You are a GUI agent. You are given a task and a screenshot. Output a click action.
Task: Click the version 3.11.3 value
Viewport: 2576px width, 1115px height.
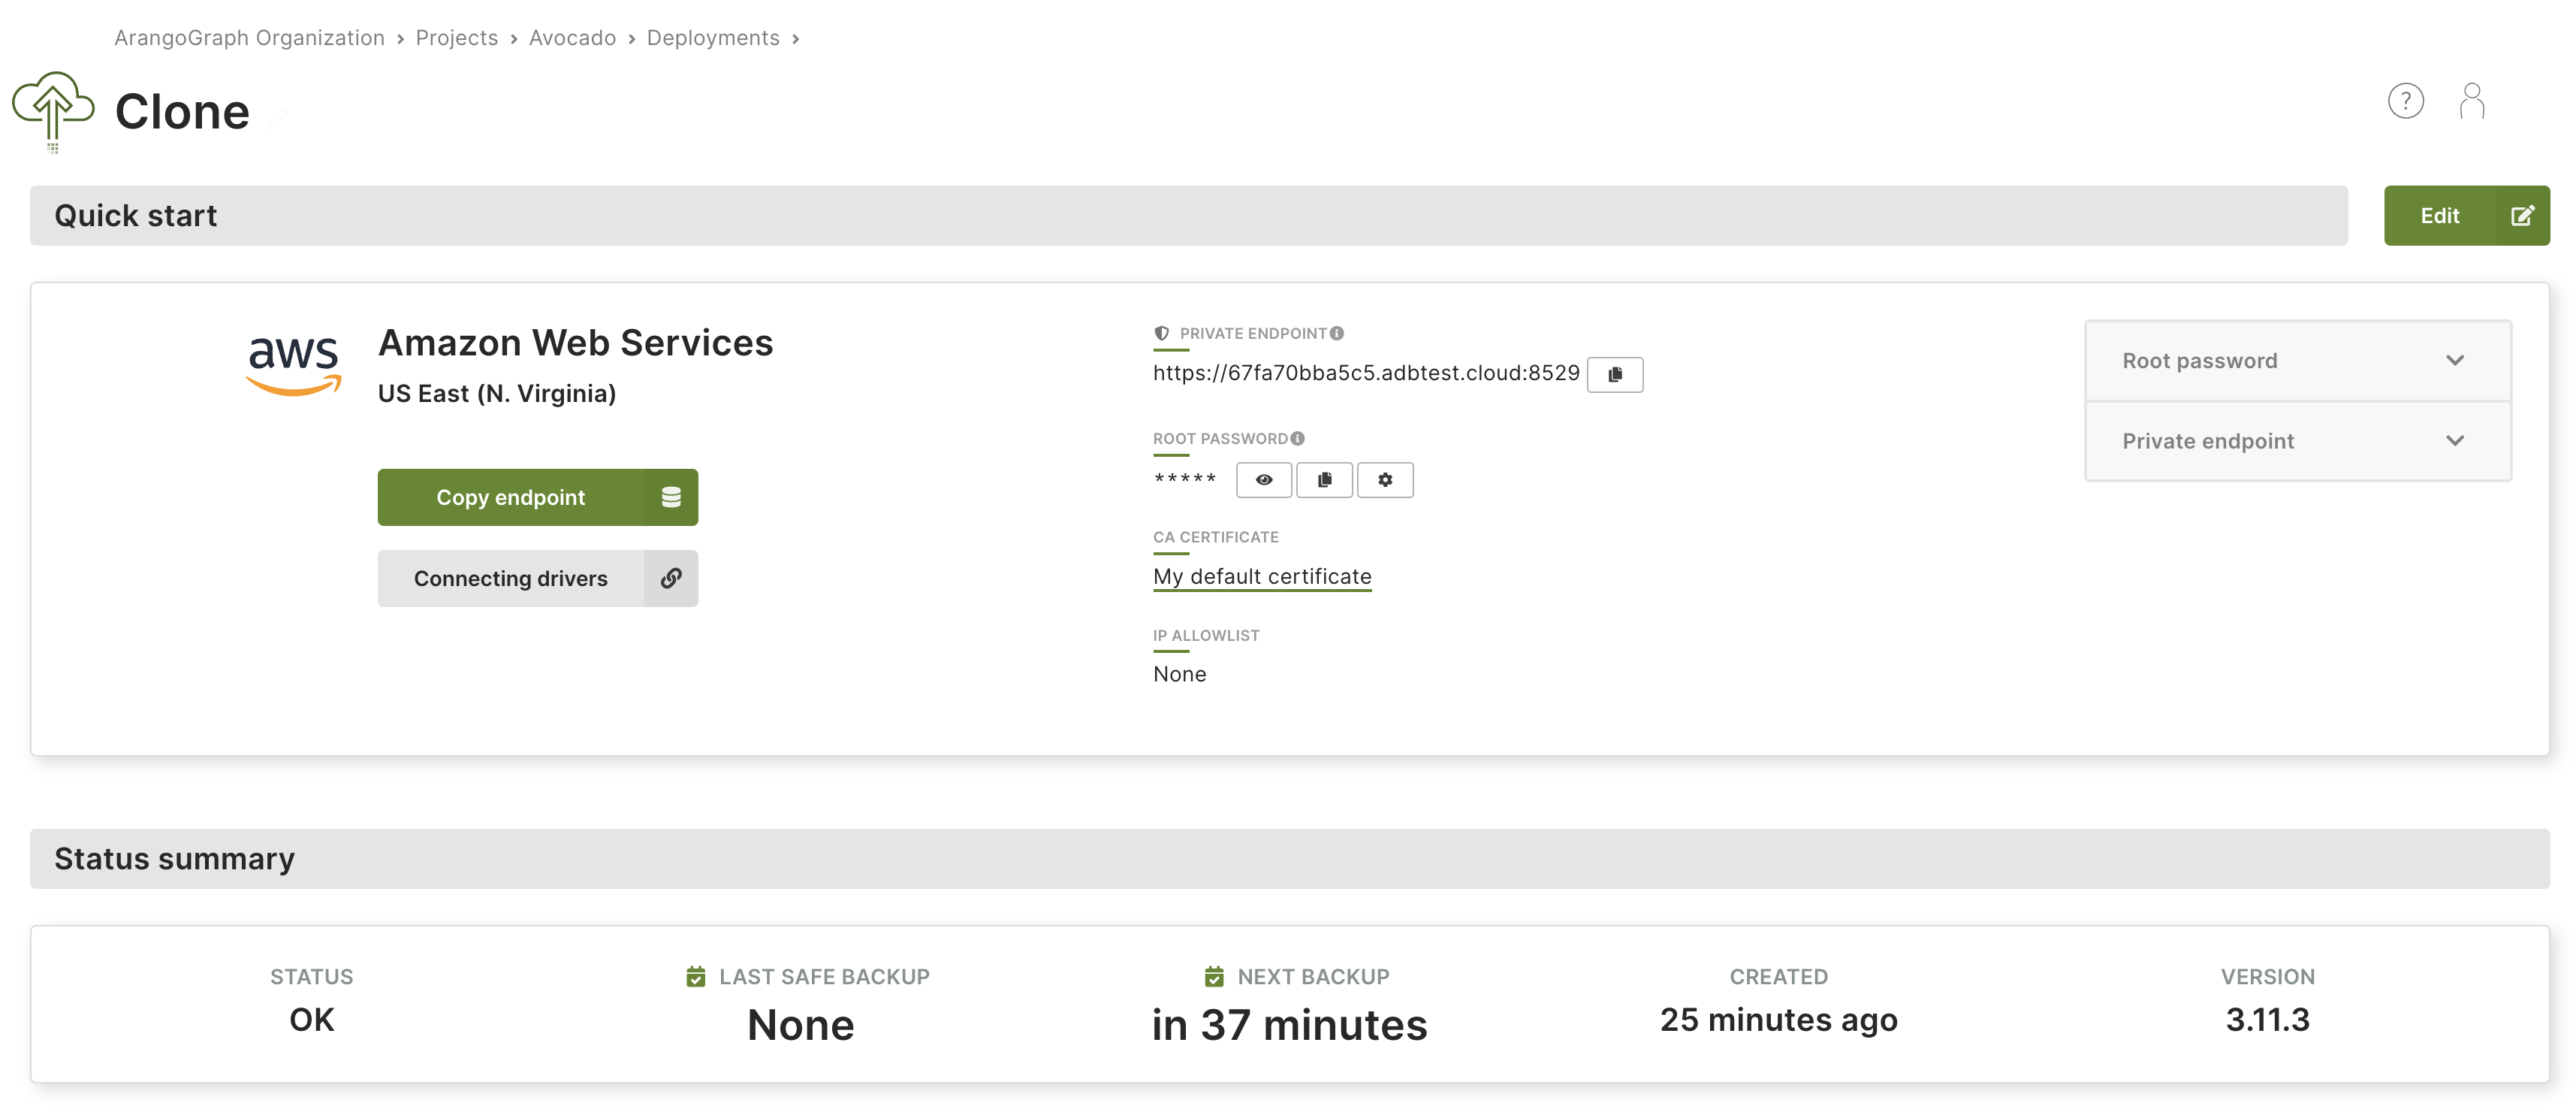(2267, 1020)
